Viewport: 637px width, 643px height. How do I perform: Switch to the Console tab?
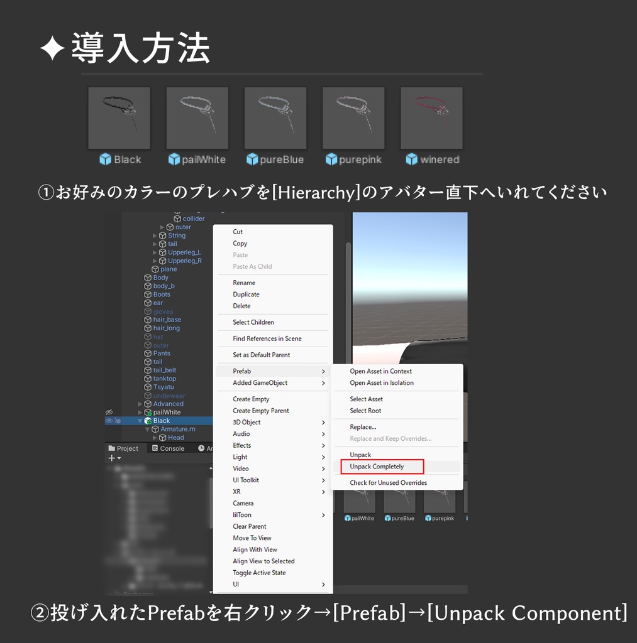tap(172, 448)
